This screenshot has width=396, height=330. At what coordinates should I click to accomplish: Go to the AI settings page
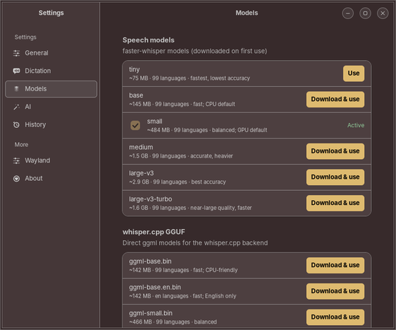pos(51,107)
